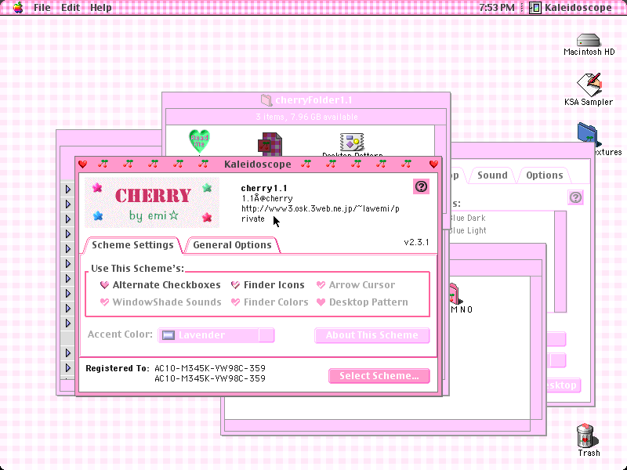Select the Blue Dark list entry
Viewport: 627px width, 470px height.
[x=467, y=218]
